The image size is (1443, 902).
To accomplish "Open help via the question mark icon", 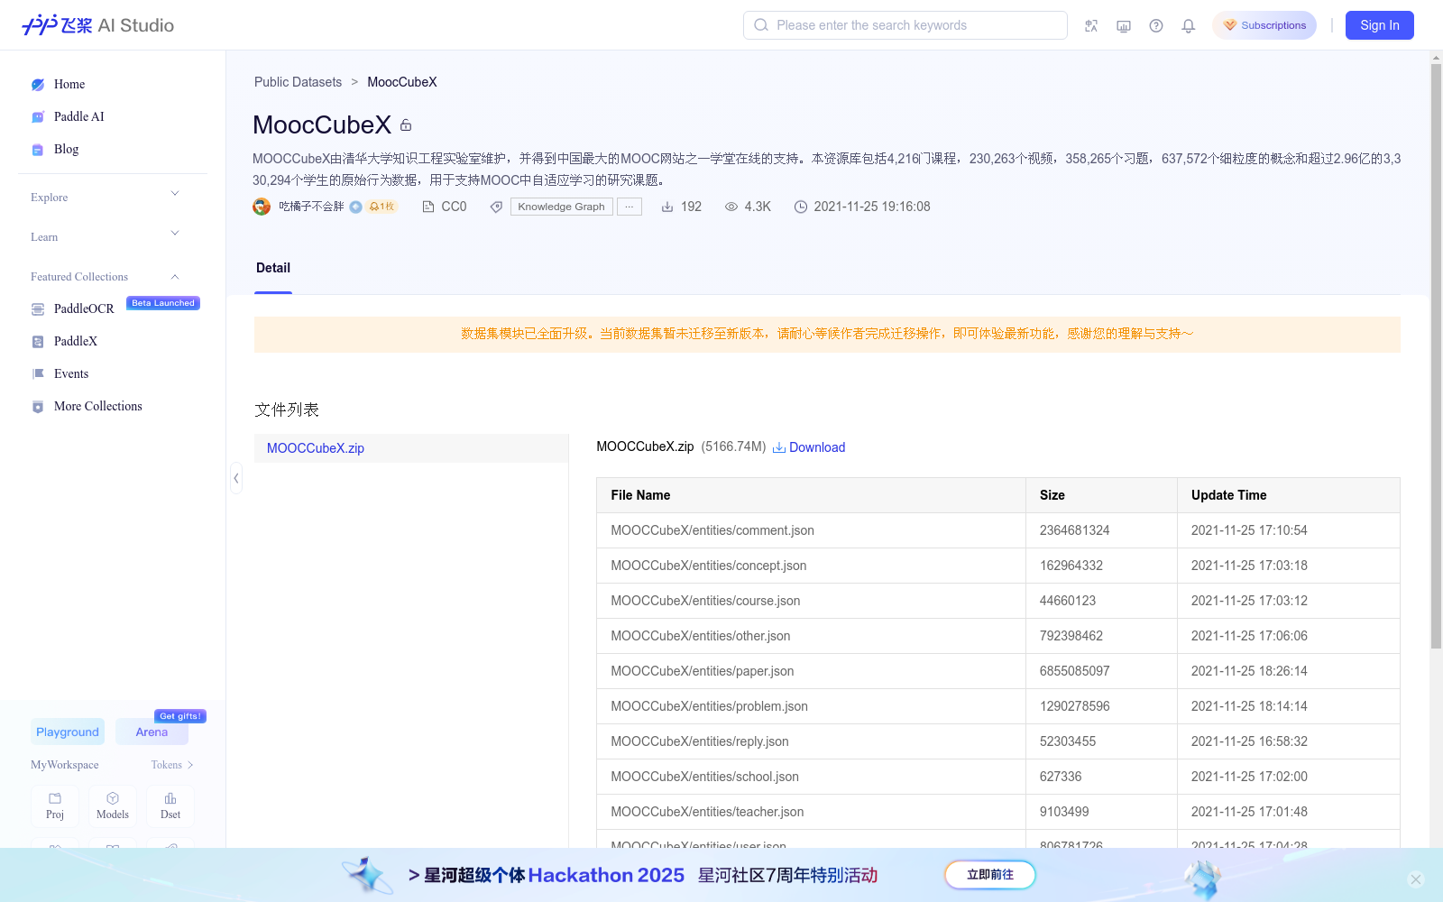I will (1155, 25).
